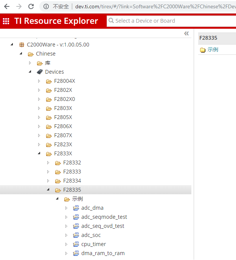Click the adc_soc CCS project icon

(76, 235)
